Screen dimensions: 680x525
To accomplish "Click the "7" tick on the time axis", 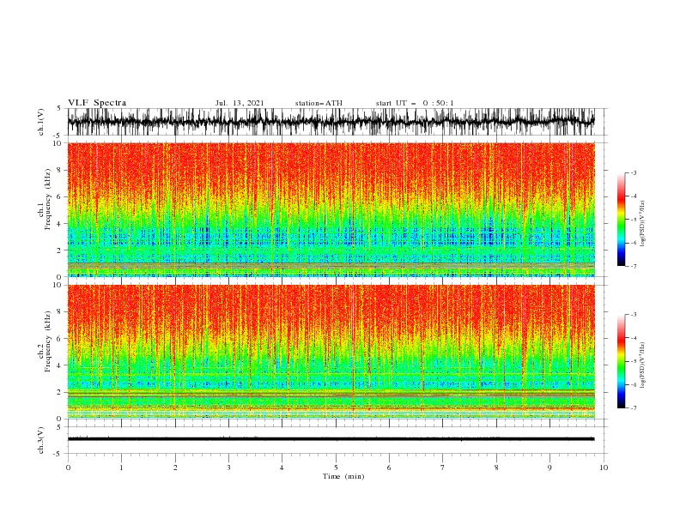I will 443,468.
